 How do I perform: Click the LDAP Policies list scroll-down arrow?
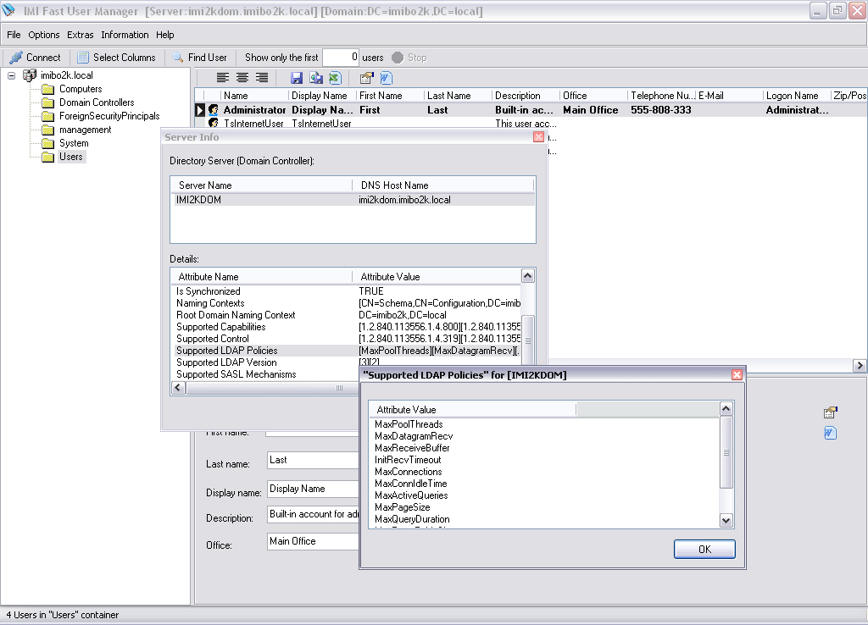point(726,521)
